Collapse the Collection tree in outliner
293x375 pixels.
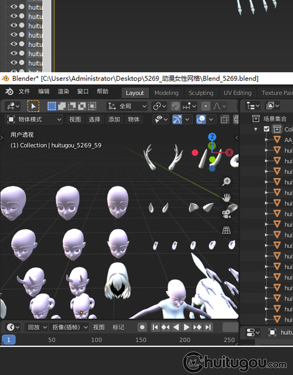pos(256,129)
